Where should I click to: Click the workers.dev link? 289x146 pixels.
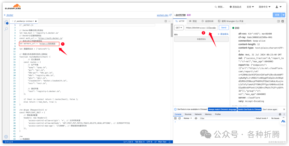[163, 15]
